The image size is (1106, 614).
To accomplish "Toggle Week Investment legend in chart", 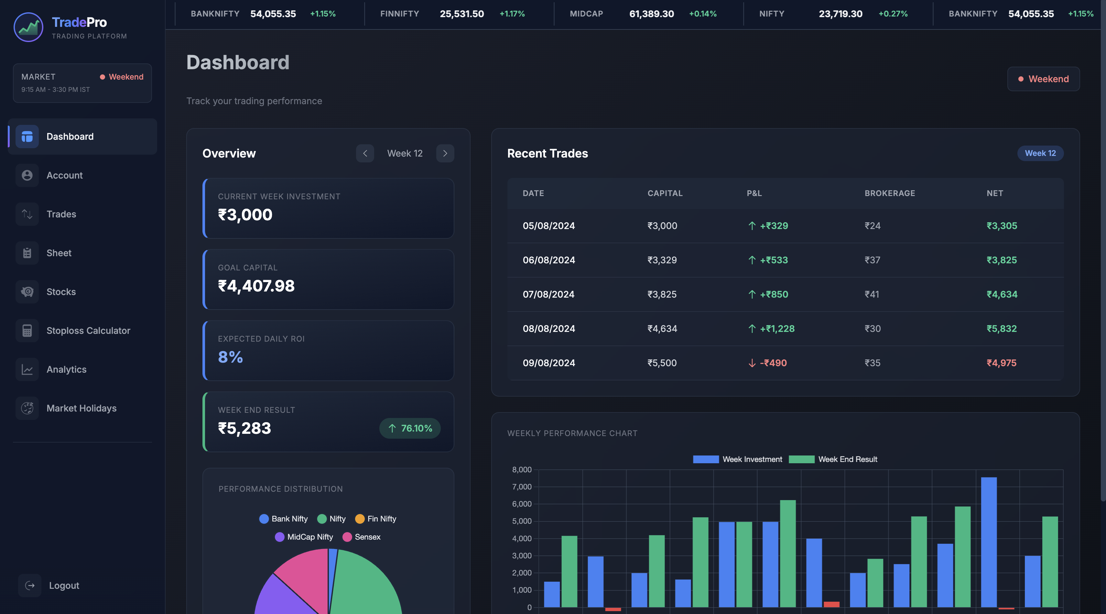I will coord(737,459).
